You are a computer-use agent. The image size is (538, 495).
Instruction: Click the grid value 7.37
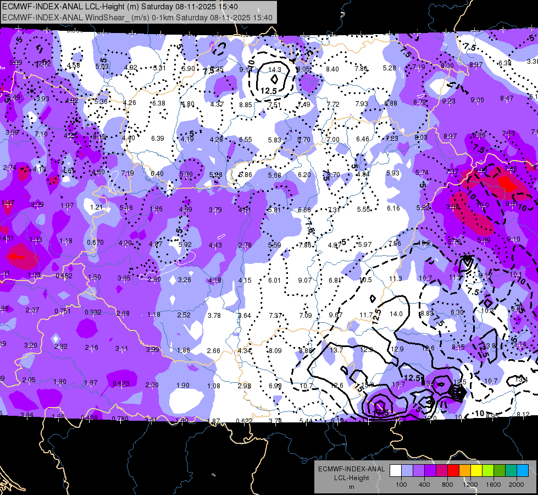pos(275,315)
